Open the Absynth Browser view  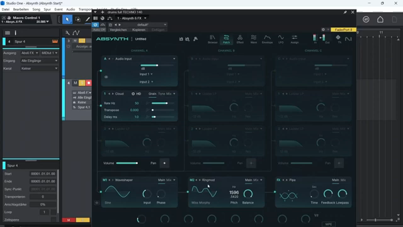pyautogui.click(x=213, y=39)
